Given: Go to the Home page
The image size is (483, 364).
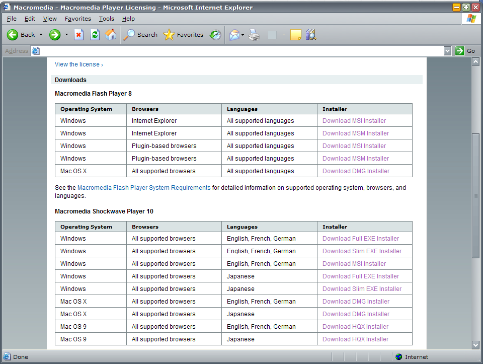Looking at the screenshot, I should (x=111, y=35).
